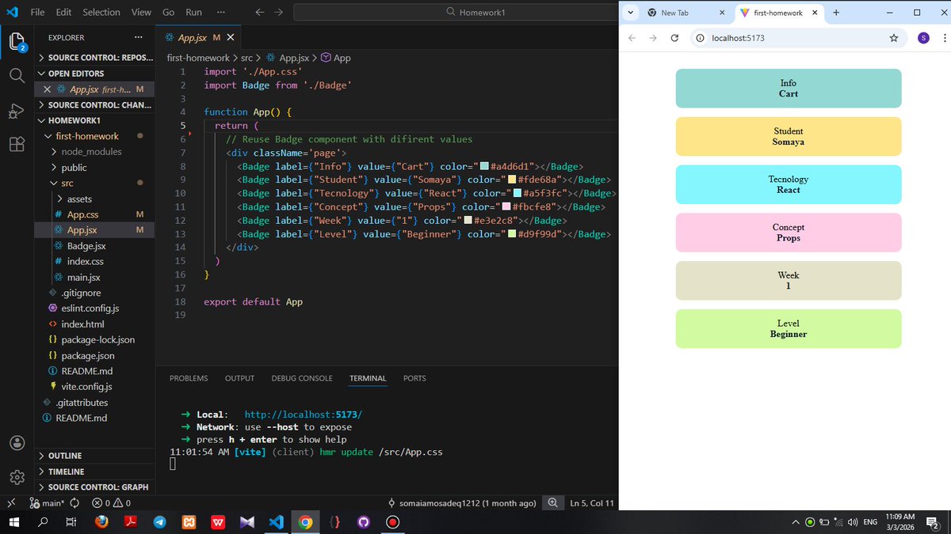Open Explorer's more actions ellipsis
This screenshot has height=534, width=951.
point(139,37)
